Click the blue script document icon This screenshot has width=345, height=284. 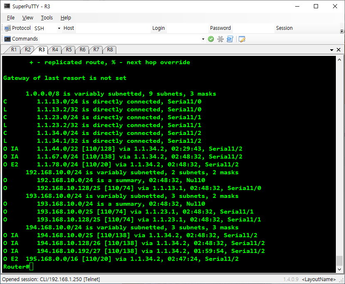tap(230, 39)
